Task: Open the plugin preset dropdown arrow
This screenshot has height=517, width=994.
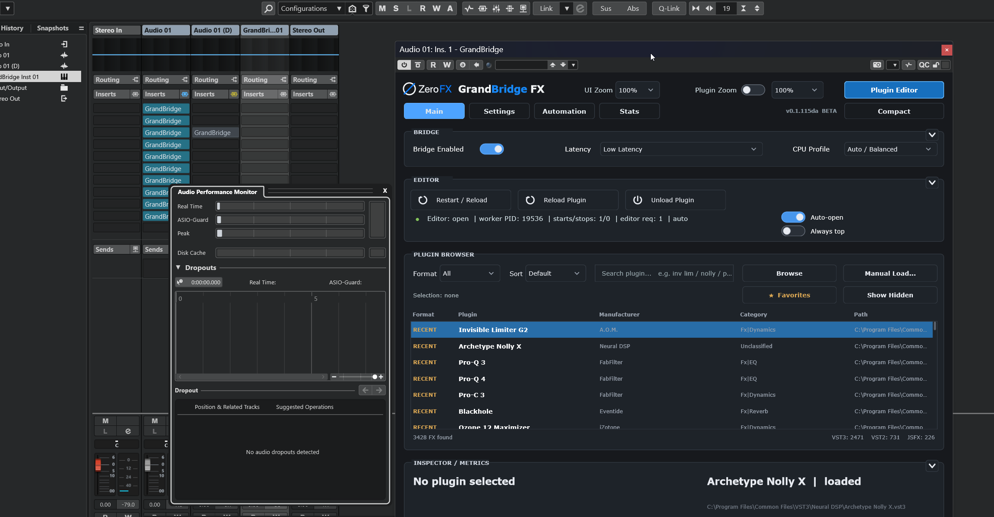Action: (573, 65)
